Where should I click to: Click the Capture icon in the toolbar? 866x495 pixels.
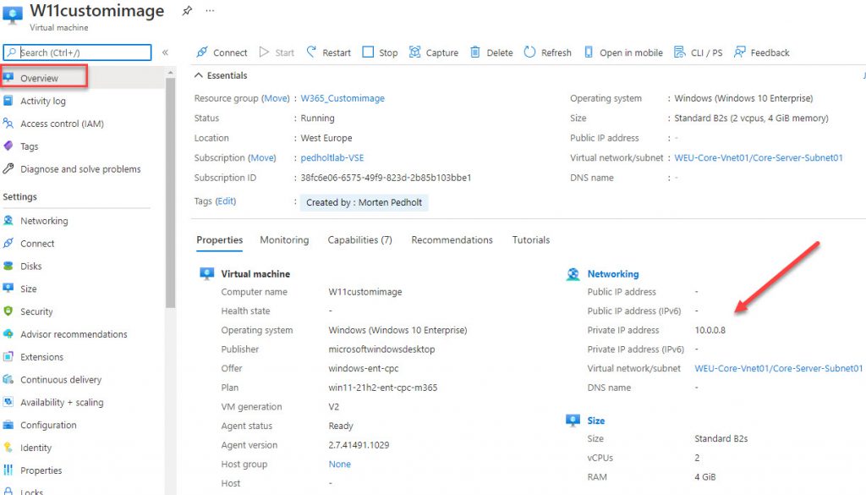click(x=414, y=52)
